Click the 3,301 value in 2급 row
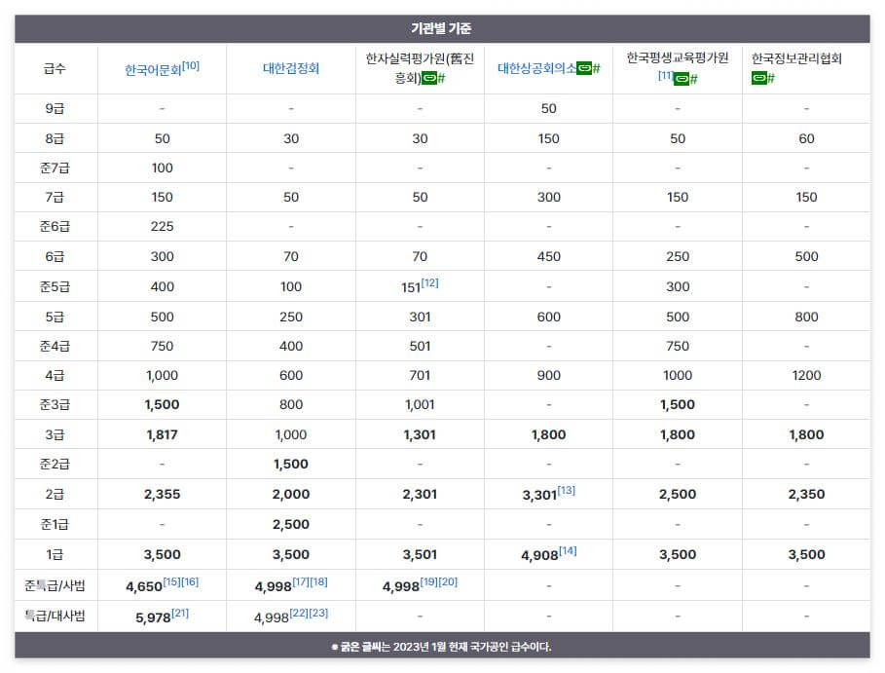 pyautogui.click(x=539, y=495)
